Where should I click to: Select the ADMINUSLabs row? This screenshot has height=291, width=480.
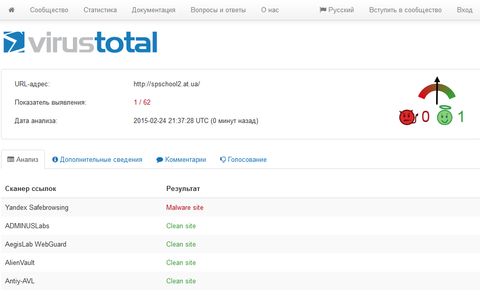240,226
